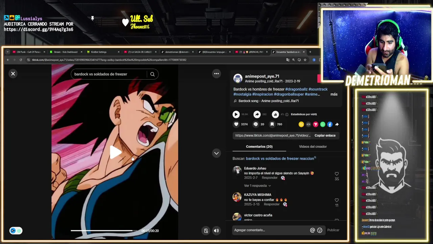Viewport: 433px width, 244px height.
Task: Open a new browser tab
Action: pos(310,52)
